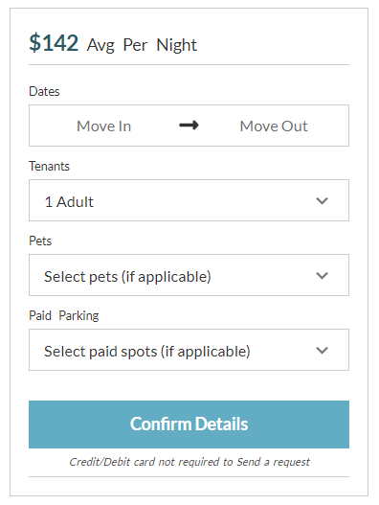Select the 1 Adult text value
The height and width of the screenshot is (505, 379).
tap(69, 202)
